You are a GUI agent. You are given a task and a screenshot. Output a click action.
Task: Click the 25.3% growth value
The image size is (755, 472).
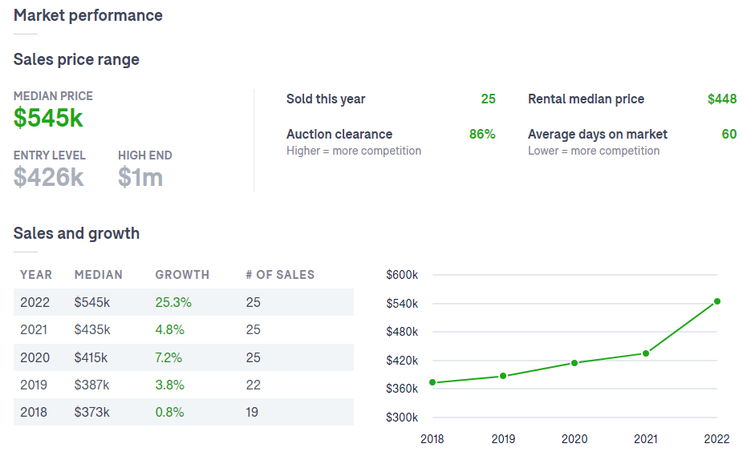pyautogui.click(x=173, y=302)
